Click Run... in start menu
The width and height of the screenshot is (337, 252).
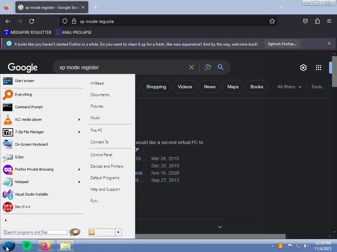(95, 201)
